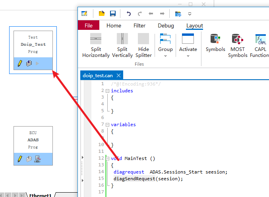Navigate back with the left arrow
Image resolution: width=269 pixels, height=197 pixels.
click(x=151, y=14)
